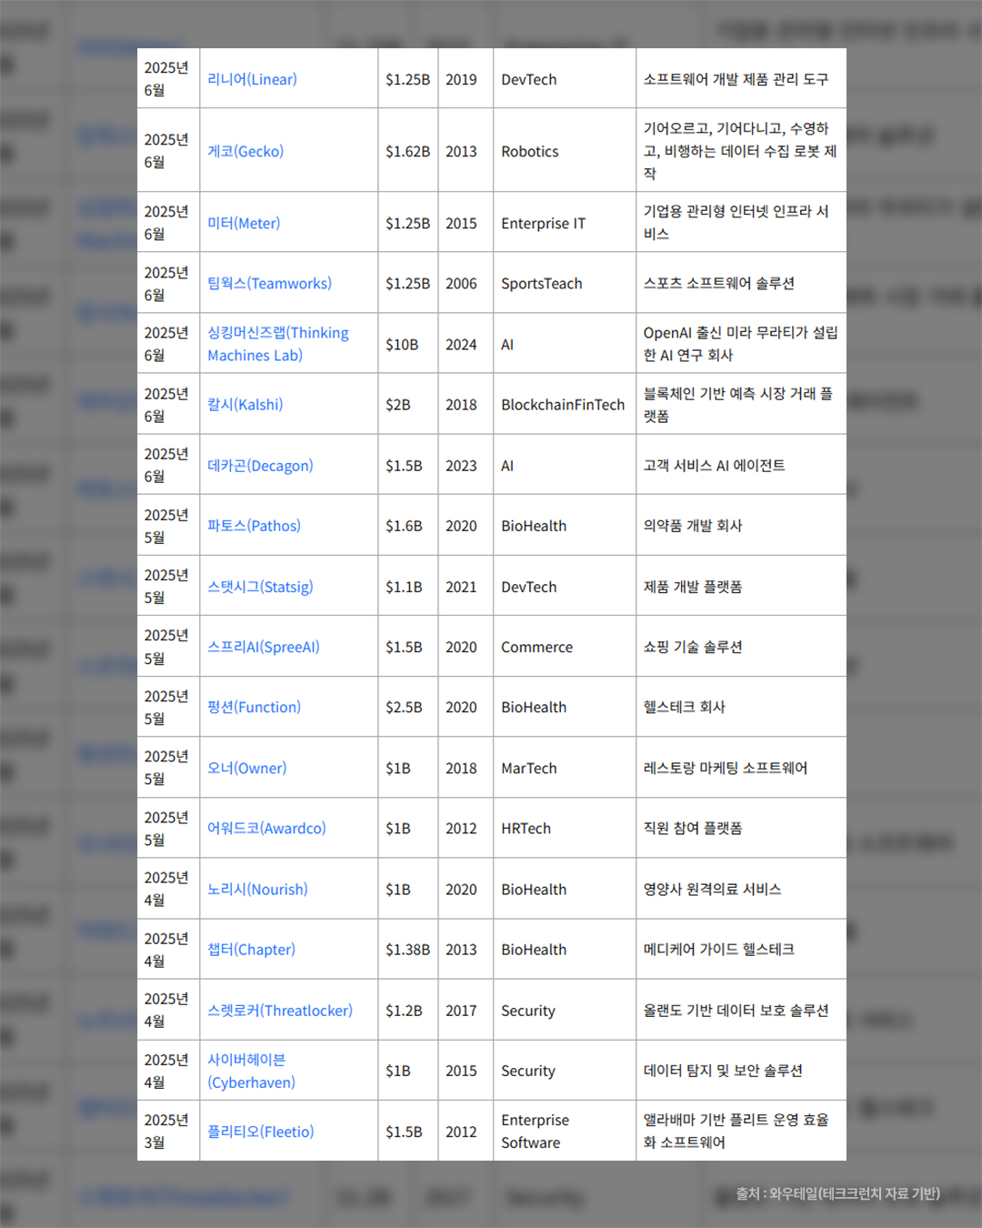Select the $1.62B valuation cell
This screenshot has height=1228, width=982.
pyautogui.click(x=407, y=151)
